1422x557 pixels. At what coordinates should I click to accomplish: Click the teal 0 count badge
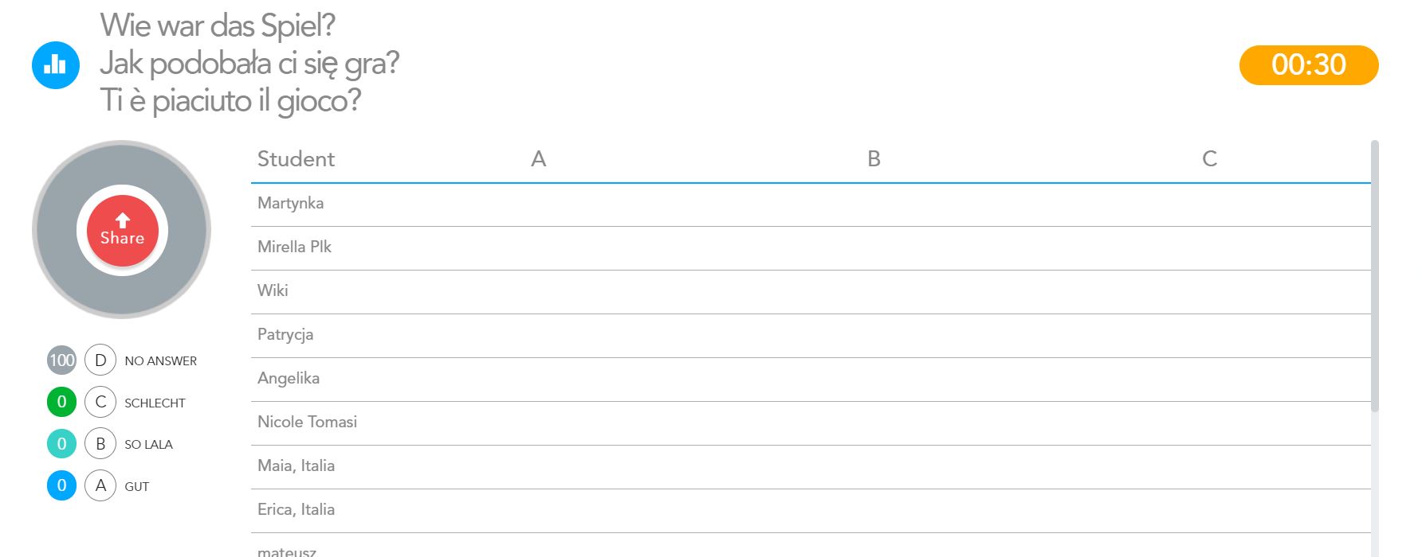[x=61, y=444]
